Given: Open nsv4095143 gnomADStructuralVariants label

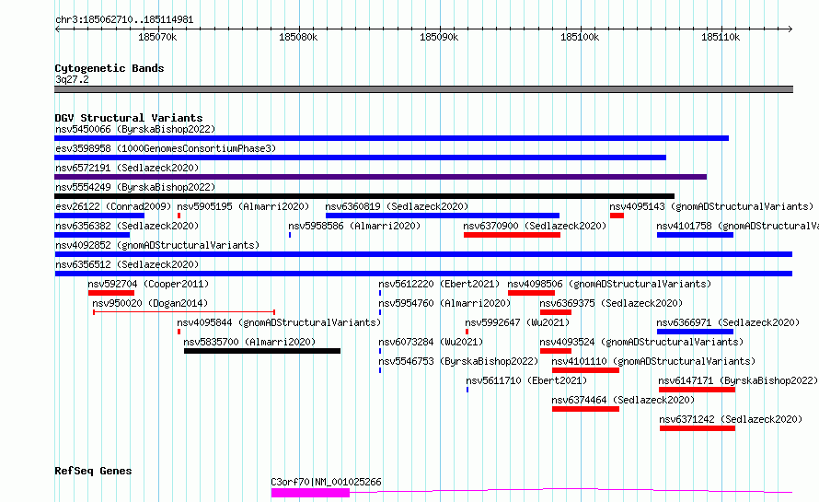Looking at the screenshot, I should [711, 206].
